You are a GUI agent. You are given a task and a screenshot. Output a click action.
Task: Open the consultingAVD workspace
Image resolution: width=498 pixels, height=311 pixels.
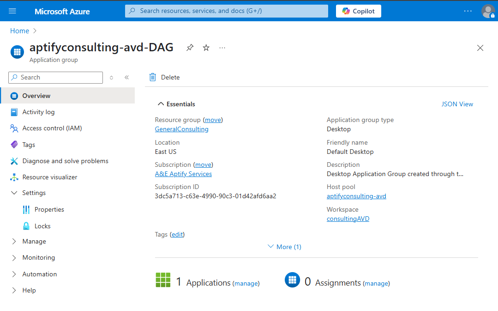pos(348,219)
